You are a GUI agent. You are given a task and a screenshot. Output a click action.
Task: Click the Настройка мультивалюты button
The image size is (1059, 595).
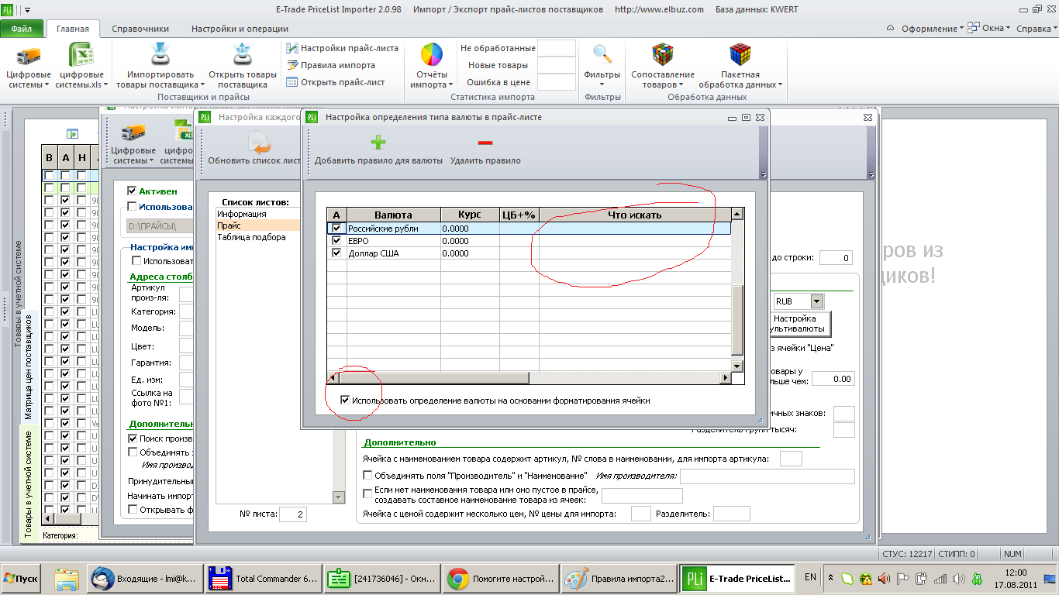[800, 323]
